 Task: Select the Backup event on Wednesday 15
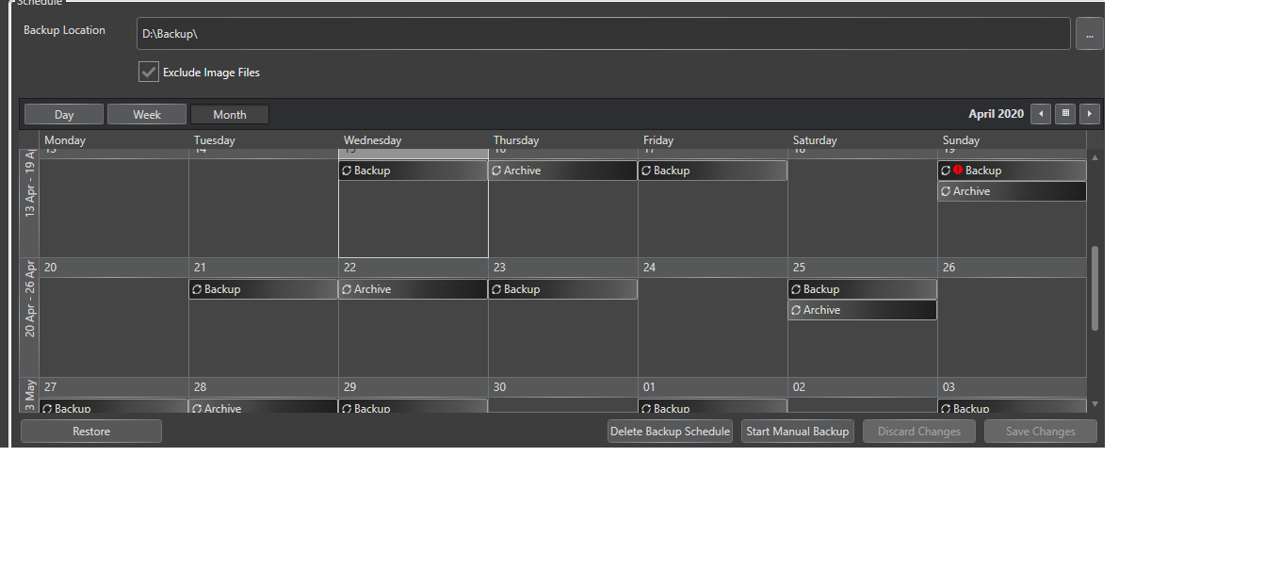[x=413, y=171]
